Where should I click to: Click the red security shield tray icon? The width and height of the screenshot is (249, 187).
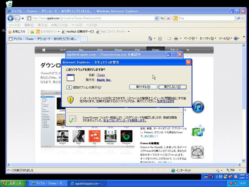tap(231, 183)
